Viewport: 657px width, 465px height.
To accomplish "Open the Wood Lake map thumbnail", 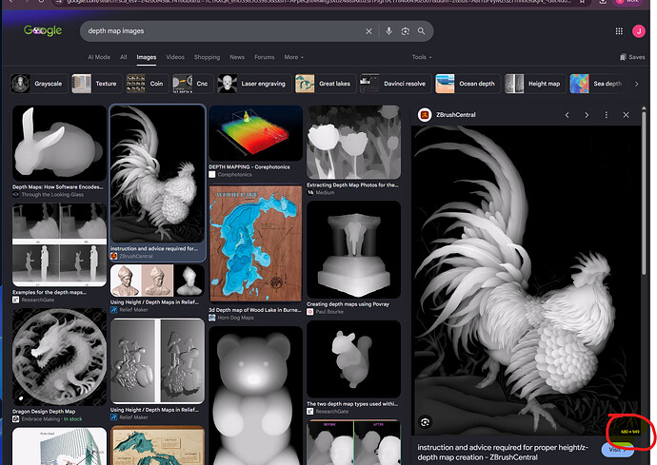I will (255, 244).
